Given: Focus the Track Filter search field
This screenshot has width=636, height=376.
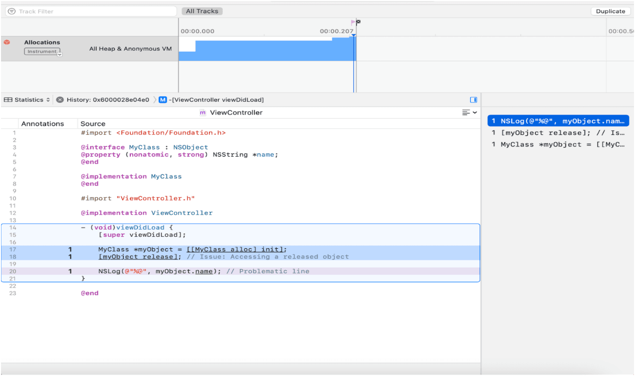Looking at the screenshot, I should (x=91, y=11).
